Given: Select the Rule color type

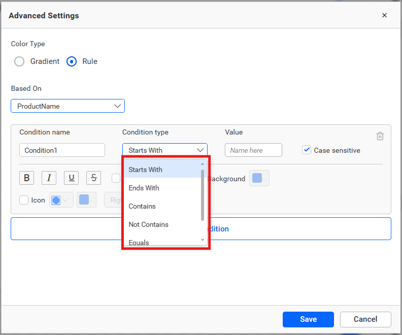Looking at the screenshot, I should (72, 61).
